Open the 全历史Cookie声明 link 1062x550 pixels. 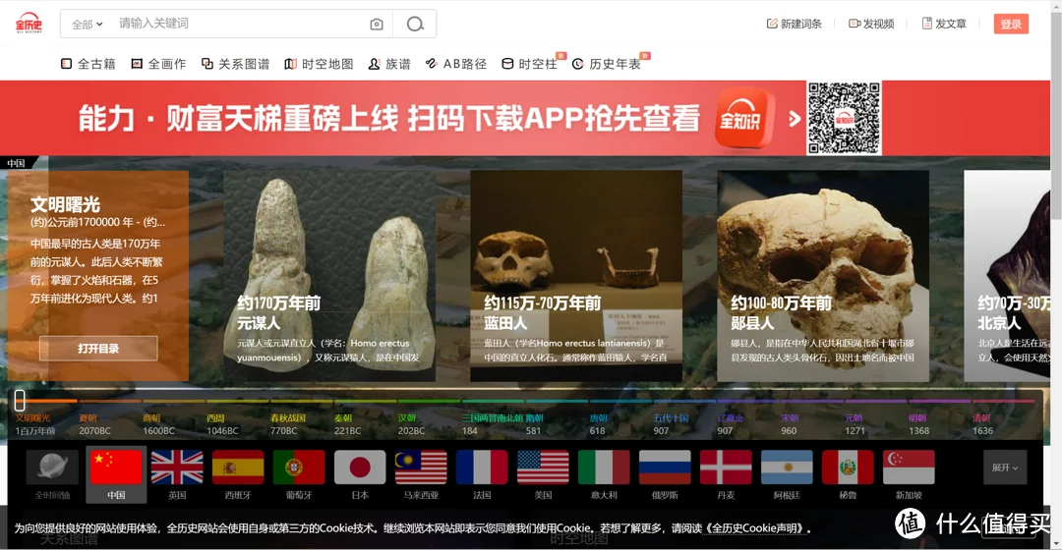[x=755, y=528]
